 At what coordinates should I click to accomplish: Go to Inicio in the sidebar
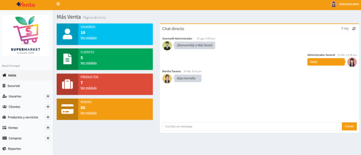[12, 75]
